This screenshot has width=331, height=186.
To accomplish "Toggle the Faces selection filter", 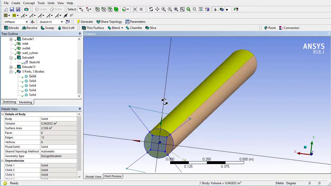I will point(110,9).
